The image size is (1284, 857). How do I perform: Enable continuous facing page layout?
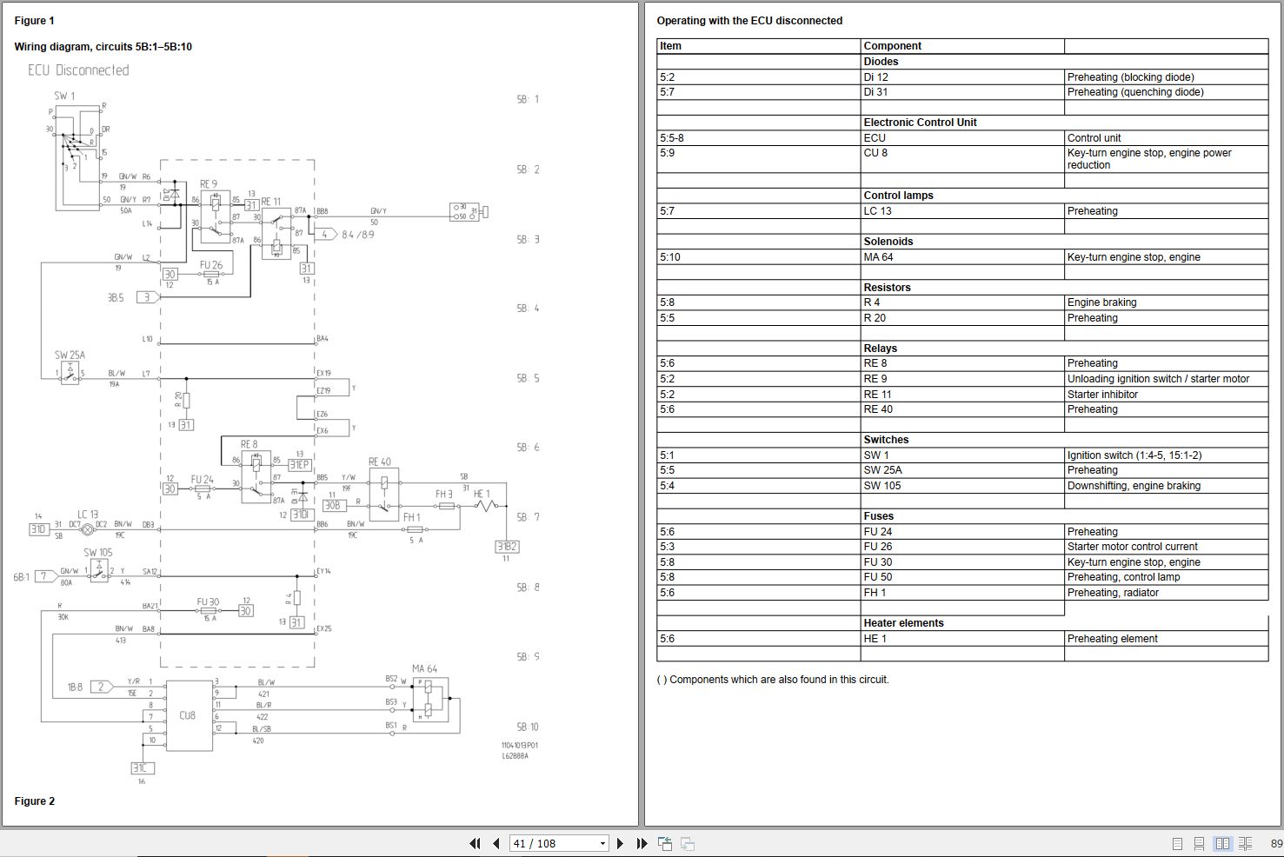click(1246, 843)
